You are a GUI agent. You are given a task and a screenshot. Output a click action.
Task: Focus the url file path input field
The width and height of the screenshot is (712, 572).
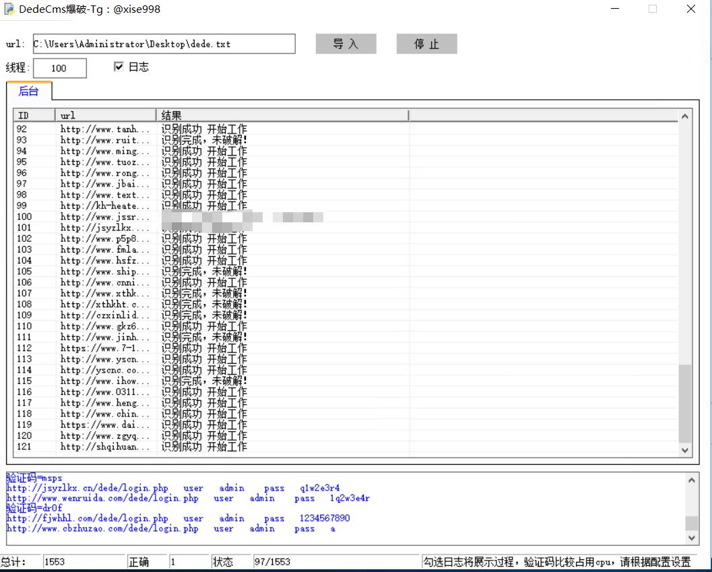pyautogui.click(x=164, y=44)
